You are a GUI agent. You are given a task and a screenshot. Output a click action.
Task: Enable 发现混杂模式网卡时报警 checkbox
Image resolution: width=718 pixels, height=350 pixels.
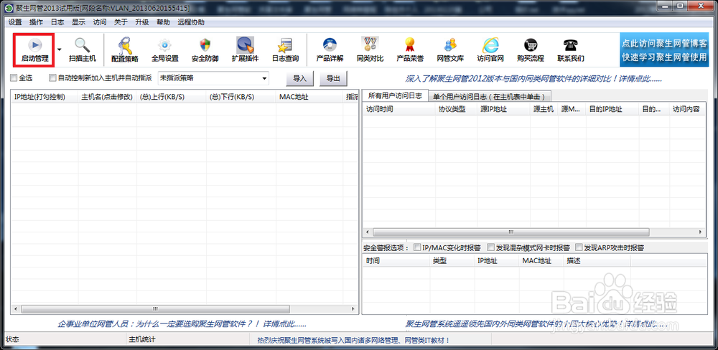[x=490, y=247]
